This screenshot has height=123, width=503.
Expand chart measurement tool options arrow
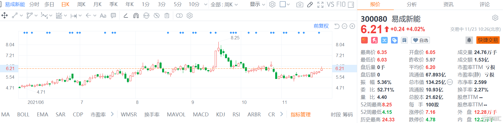[x=65, y=16]
